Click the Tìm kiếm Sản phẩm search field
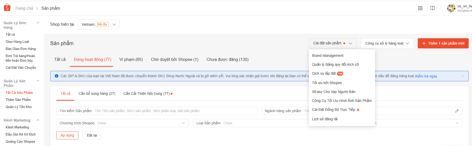The width and height of the screenshot is (472, 146). (157, 111)
